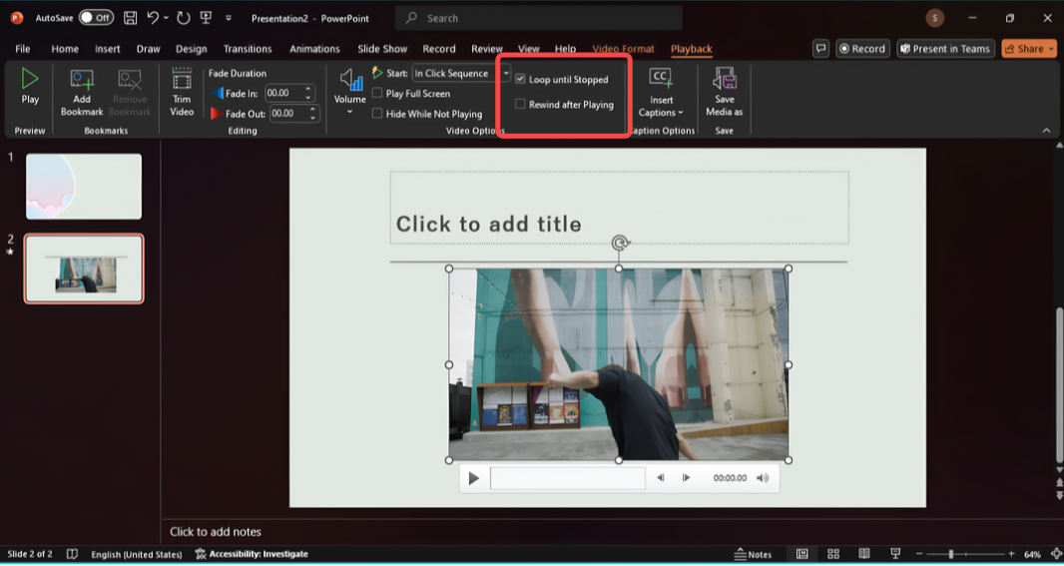Click the 64% zoom level
This screenshot has width=1064, height=566.
(1032, 554)
